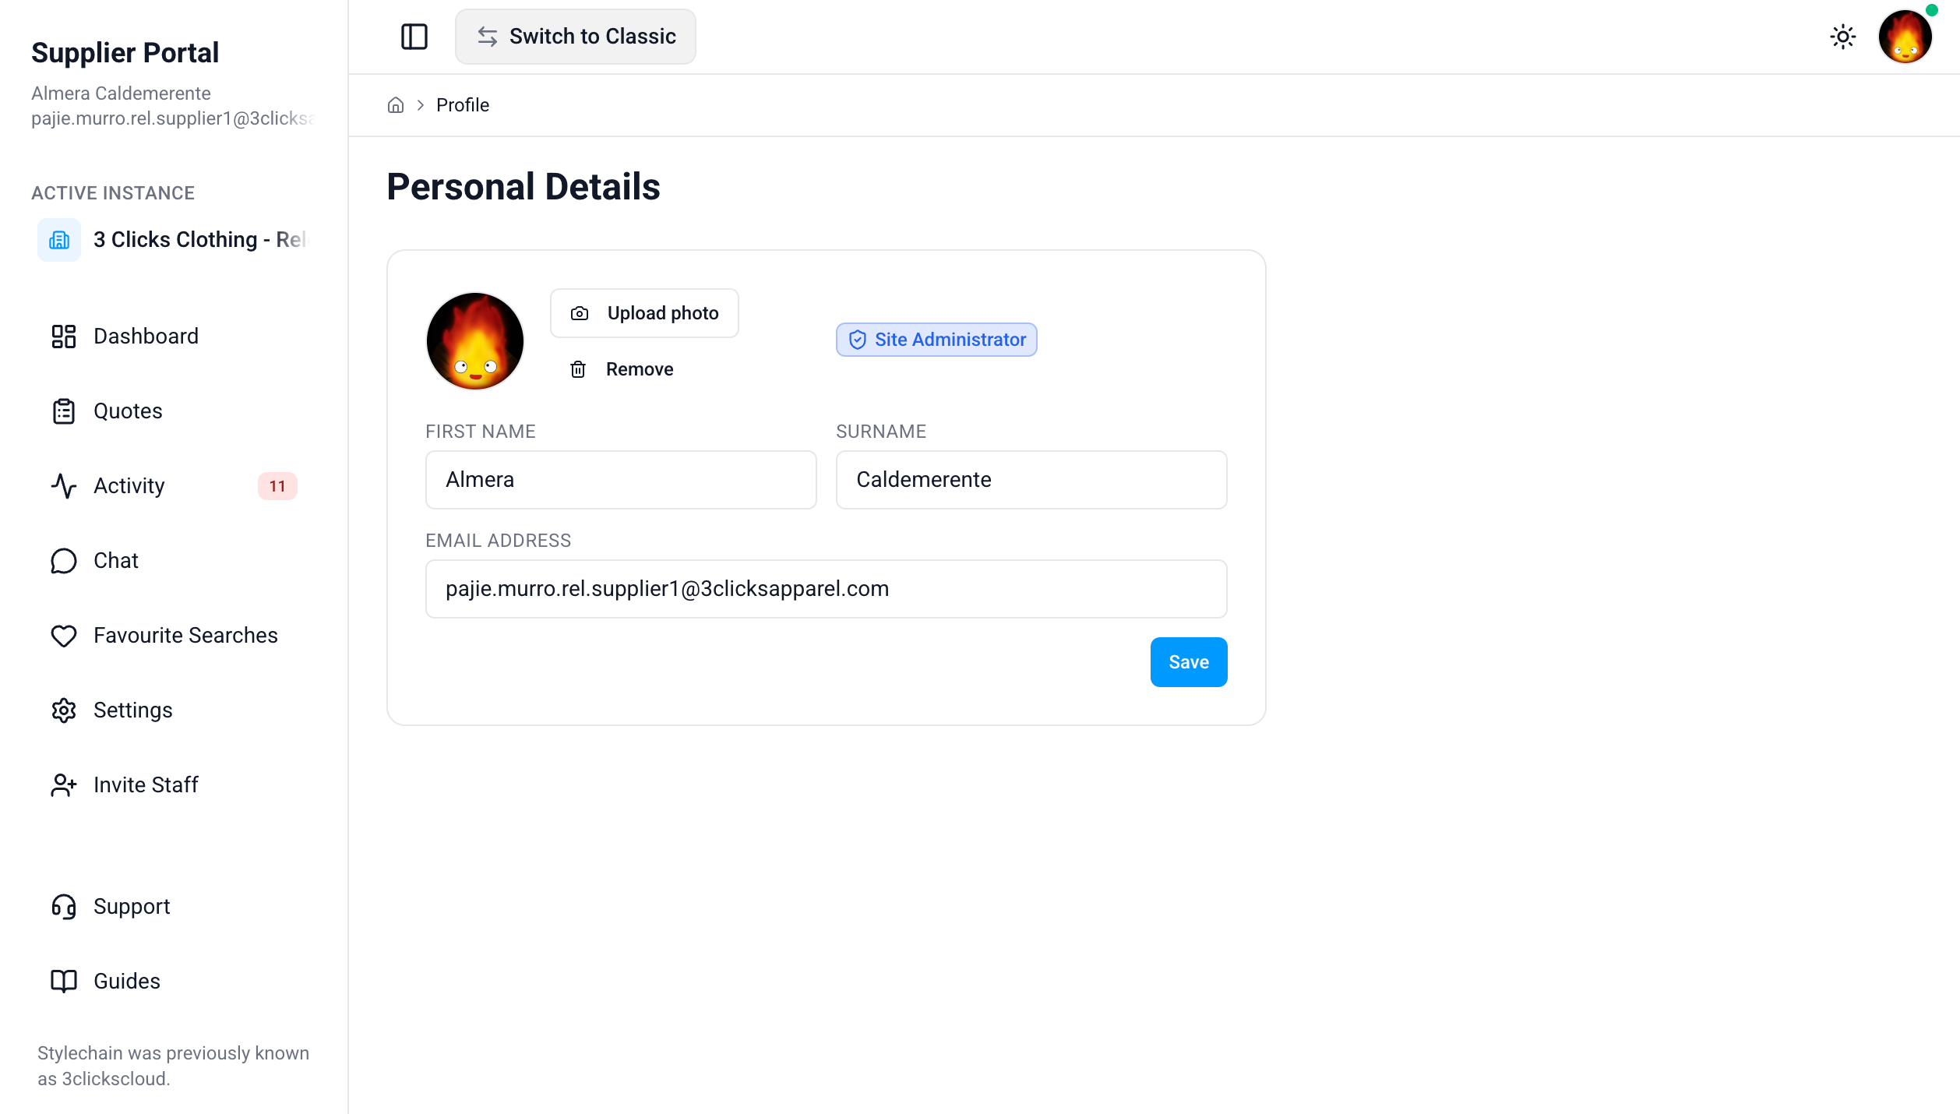This screenshot has height=1114, width=1960.
Task: Click the camera icon on Upload photo
Action: [x=580, y=313]
